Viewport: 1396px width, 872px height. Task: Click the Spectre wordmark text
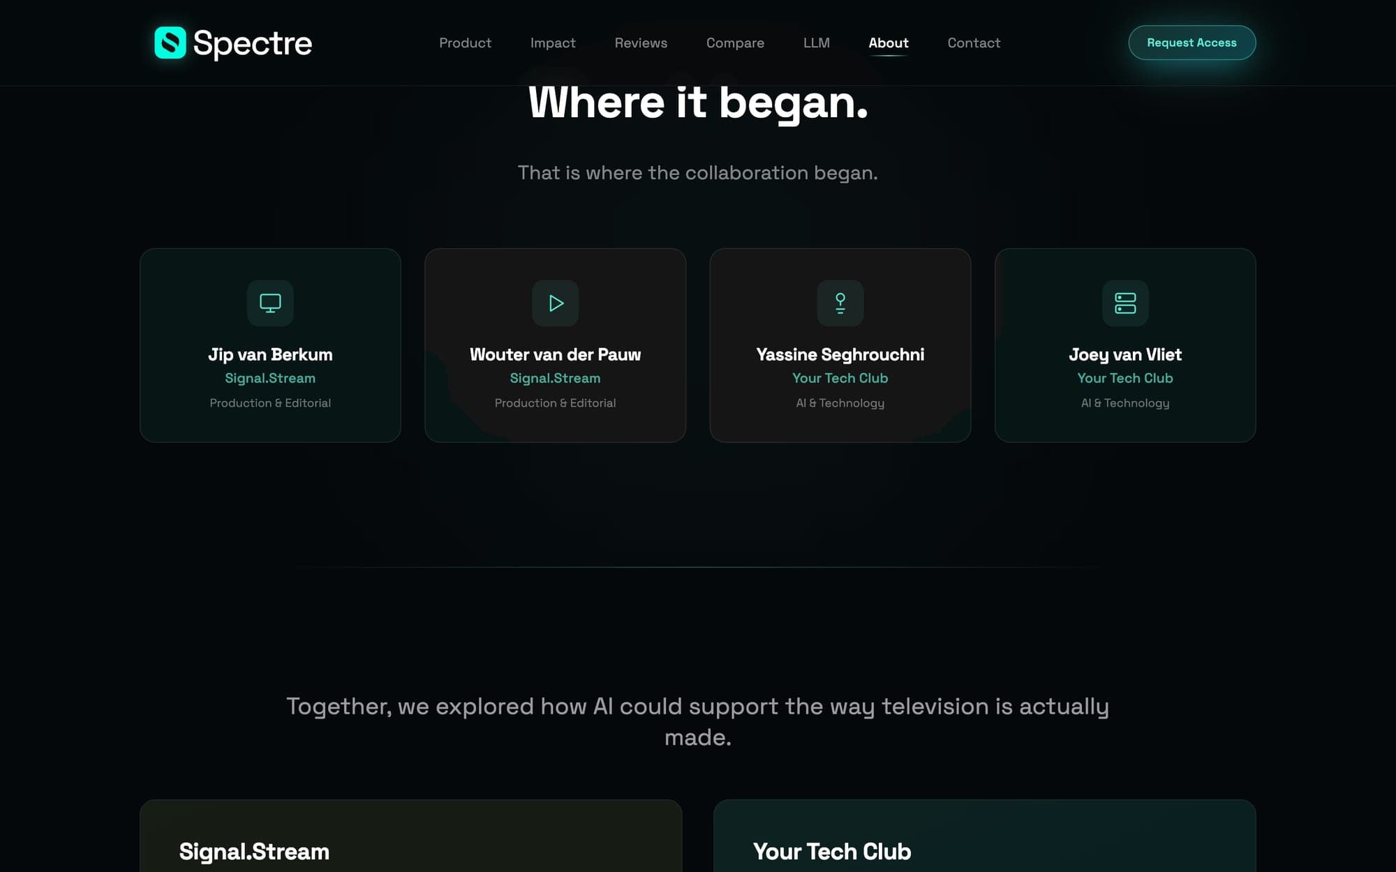click(253, 43)
